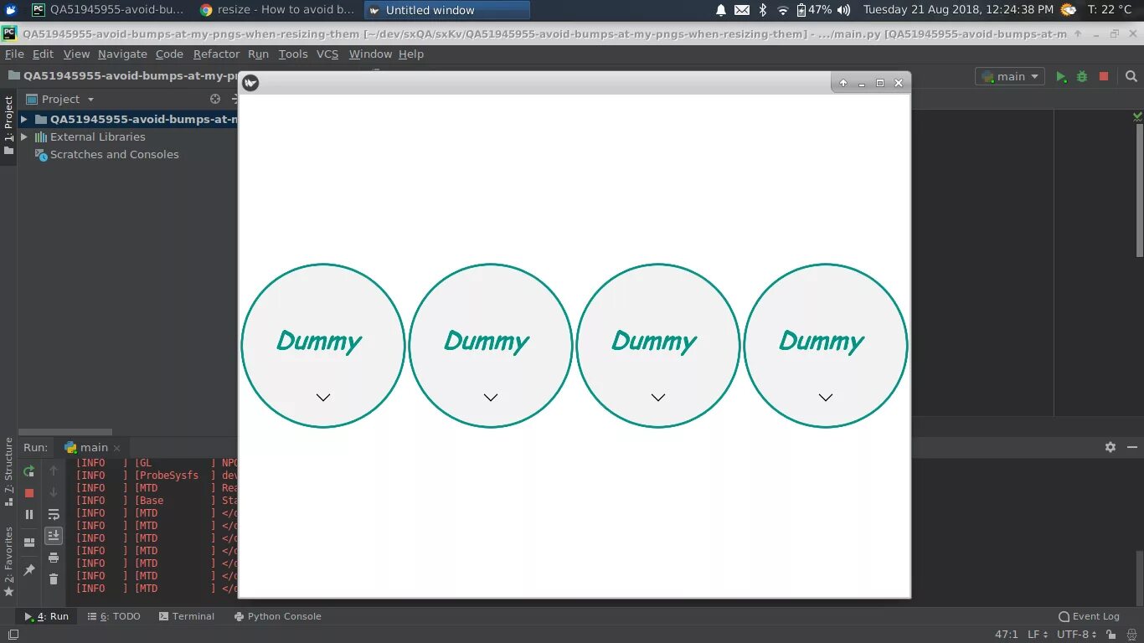Open the File menu
Viewport: 1144px width, 643px height.
tap(14, 54)
